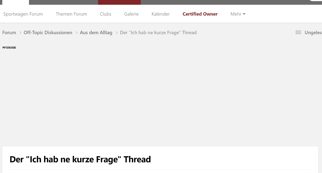Go to Themen Forum
Viewport: 322px width, 173px height.
click(x=71, y=14)
